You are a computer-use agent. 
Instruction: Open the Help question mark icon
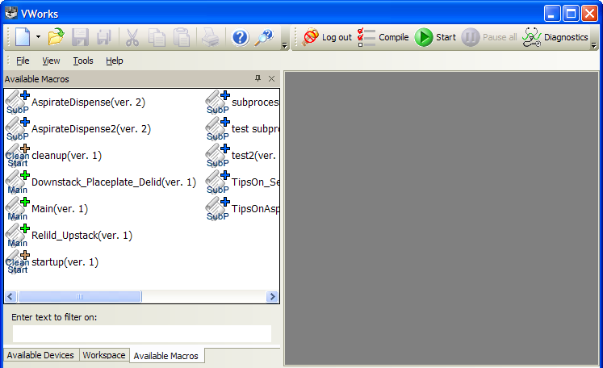(x=241, y=38)
